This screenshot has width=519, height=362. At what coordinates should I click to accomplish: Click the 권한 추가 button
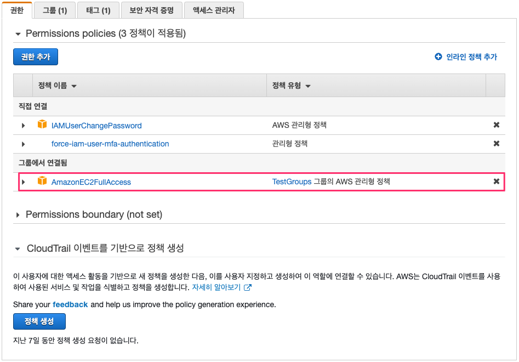[x=36, y=56]
